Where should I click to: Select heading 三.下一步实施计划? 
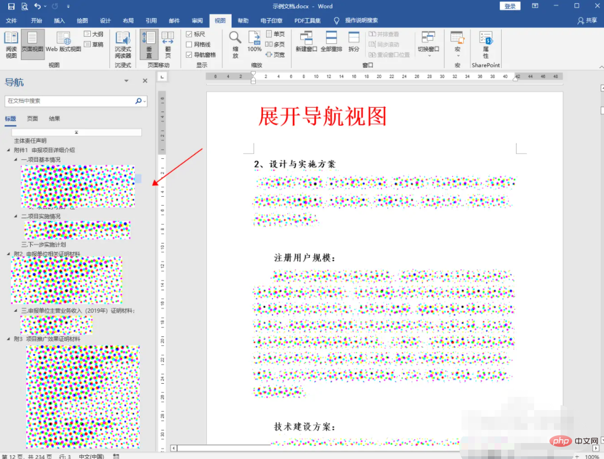[x=43, y=245]
